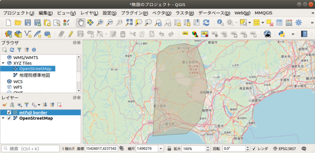The image size is (315, 153).
Task: Remove layer icon in Layers panel
Action: pyautogui.click(x=59, y=105)
